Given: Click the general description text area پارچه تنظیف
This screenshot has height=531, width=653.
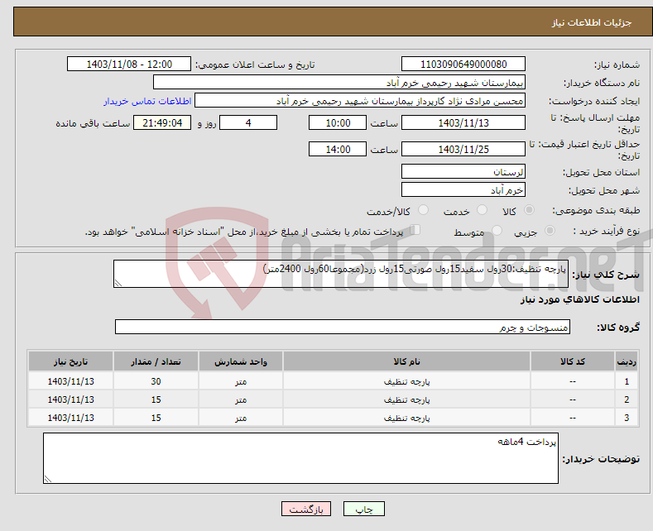Looking at the screenshot, I should (x=341, y=274).
